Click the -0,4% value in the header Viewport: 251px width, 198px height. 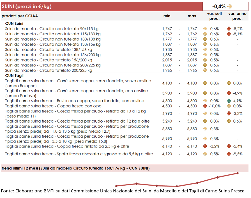point(219,6)
